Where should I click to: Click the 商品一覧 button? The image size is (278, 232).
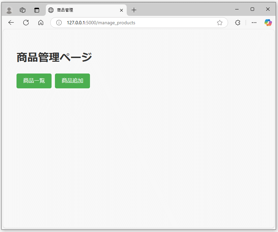[34, 81]
